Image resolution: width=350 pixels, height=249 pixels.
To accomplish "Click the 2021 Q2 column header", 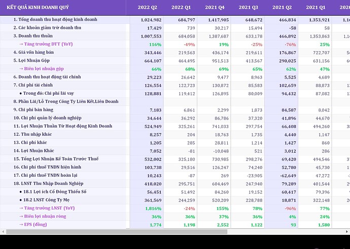I will (x=282, y=7).
